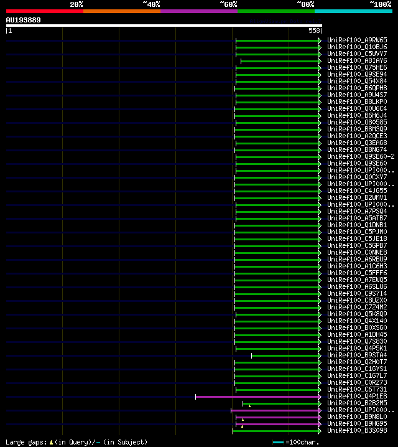Select the UniRef100_A1C6H3 label

click(x=357, y=266)
